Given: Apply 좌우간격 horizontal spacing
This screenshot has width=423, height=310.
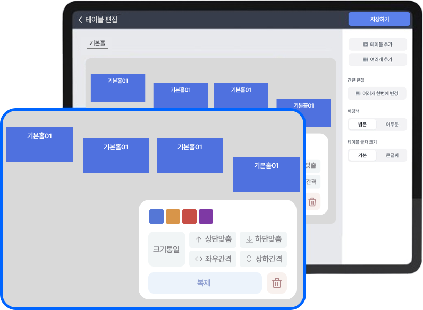Looking at the screenshot, I should [x=213, y=259].
